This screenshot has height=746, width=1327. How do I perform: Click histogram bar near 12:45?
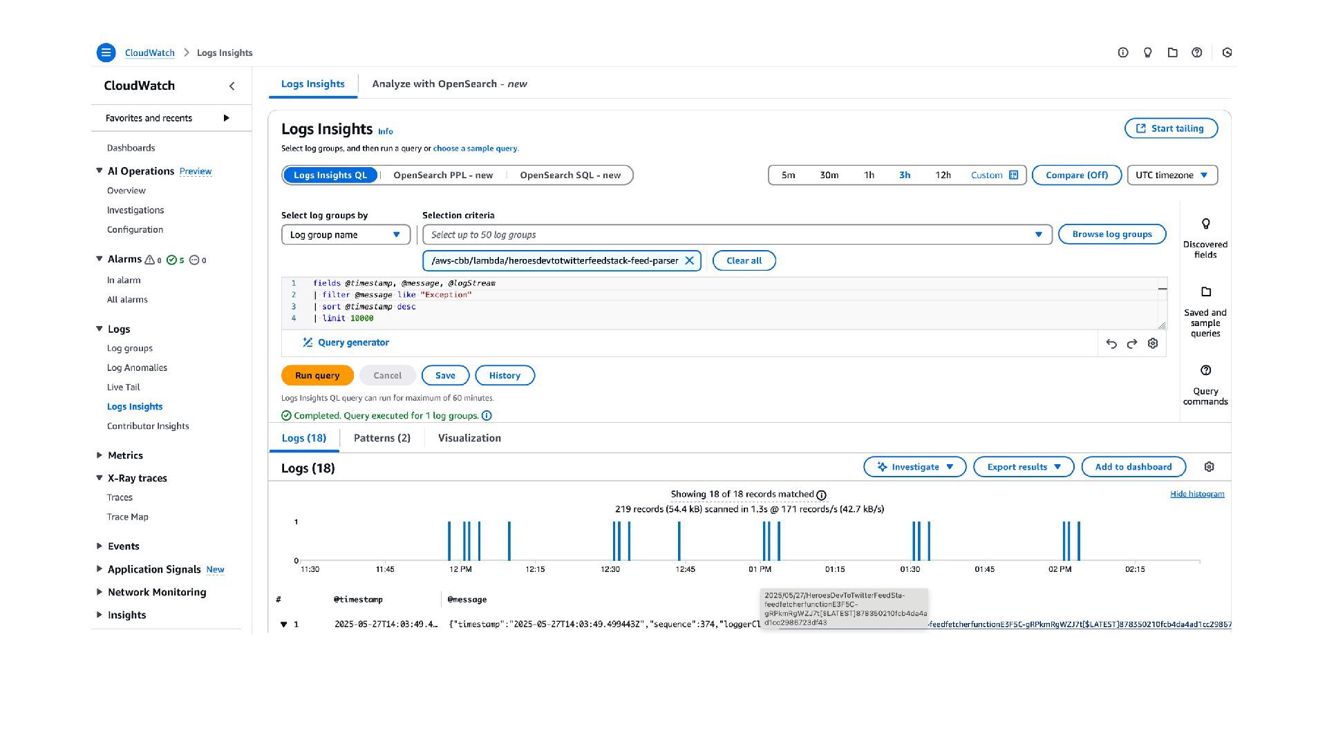679,541
